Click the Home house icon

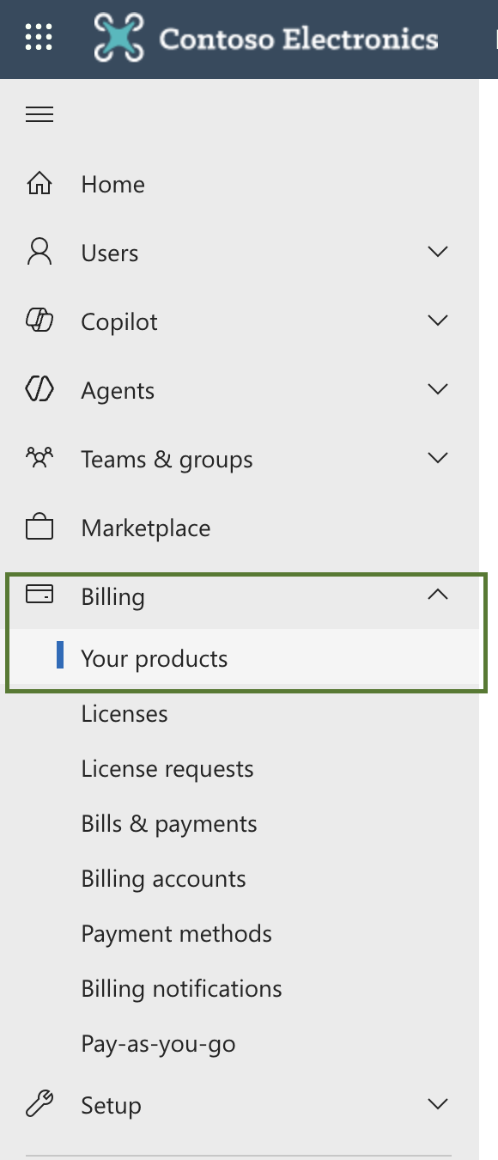[x=39, y=184]
